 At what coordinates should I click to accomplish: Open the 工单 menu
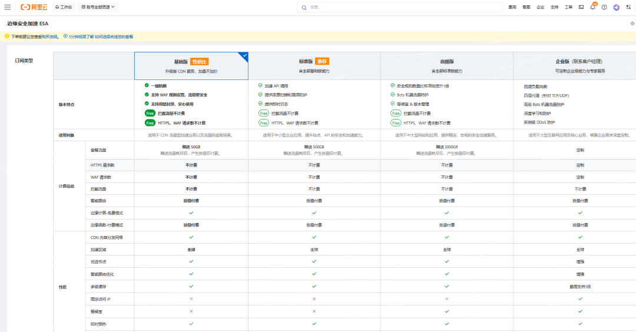pos(568,7)
